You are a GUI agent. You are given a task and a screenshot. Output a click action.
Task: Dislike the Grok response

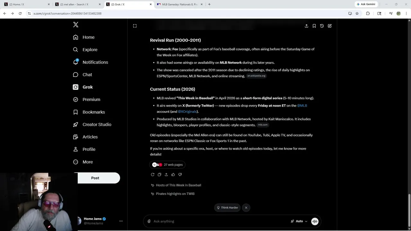coord(180,175)
